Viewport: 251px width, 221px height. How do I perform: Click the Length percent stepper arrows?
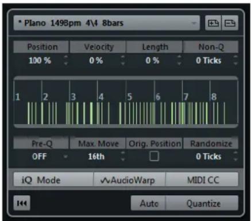[179, 60]
